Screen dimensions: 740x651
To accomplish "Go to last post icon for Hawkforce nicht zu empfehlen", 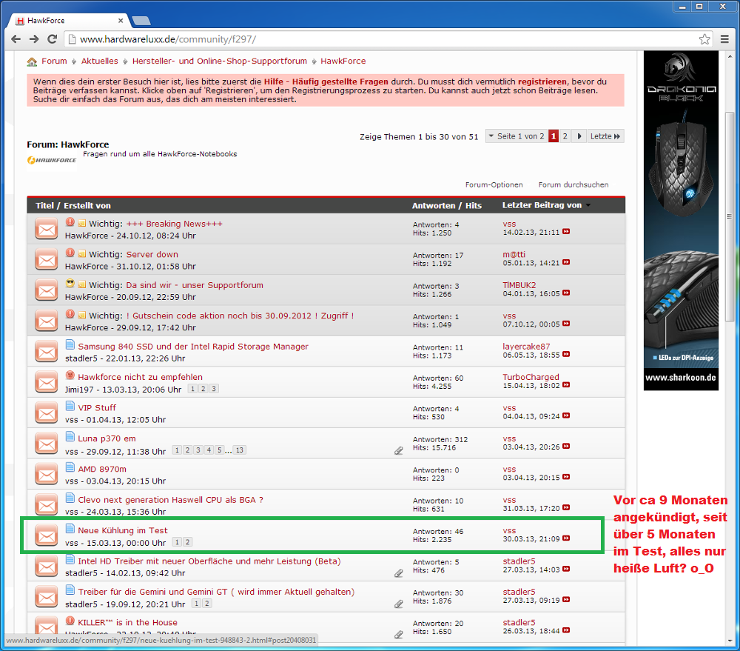I will [x=566, y=385].
